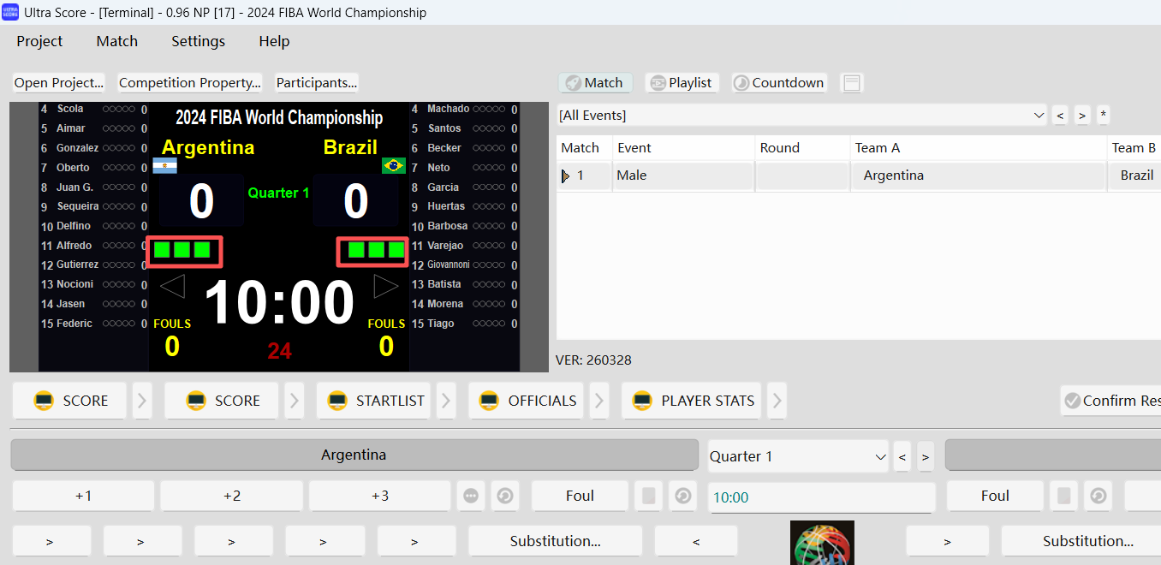1161x565 pixels.
Task: Click player 'Machado' in Brazil roster
Action: [x=448, y=109]
